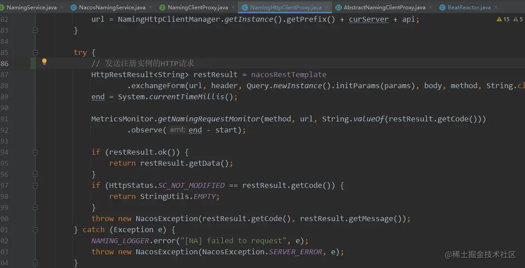The image size is (525, 268).
Task: Switch to the NamingService.java tab
Action: pos(32,8)
